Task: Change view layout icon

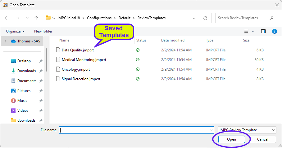Action: (246, 31)
